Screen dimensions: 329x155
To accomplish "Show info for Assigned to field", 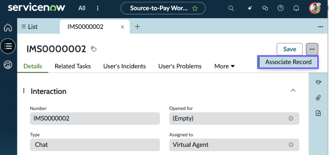I will coord(291,145).
